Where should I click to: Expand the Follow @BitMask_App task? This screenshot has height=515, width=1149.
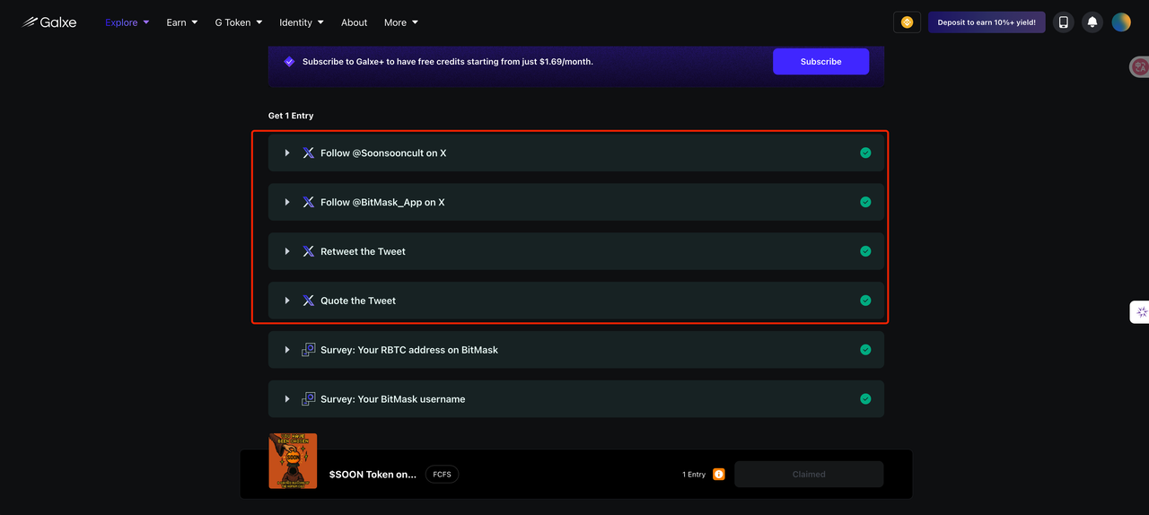pos(287,203)
